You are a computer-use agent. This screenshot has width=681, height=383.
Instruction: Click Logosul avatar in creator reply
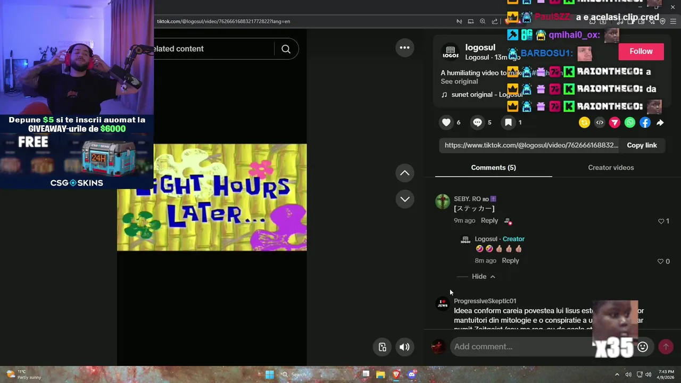[x=466, y=240]
